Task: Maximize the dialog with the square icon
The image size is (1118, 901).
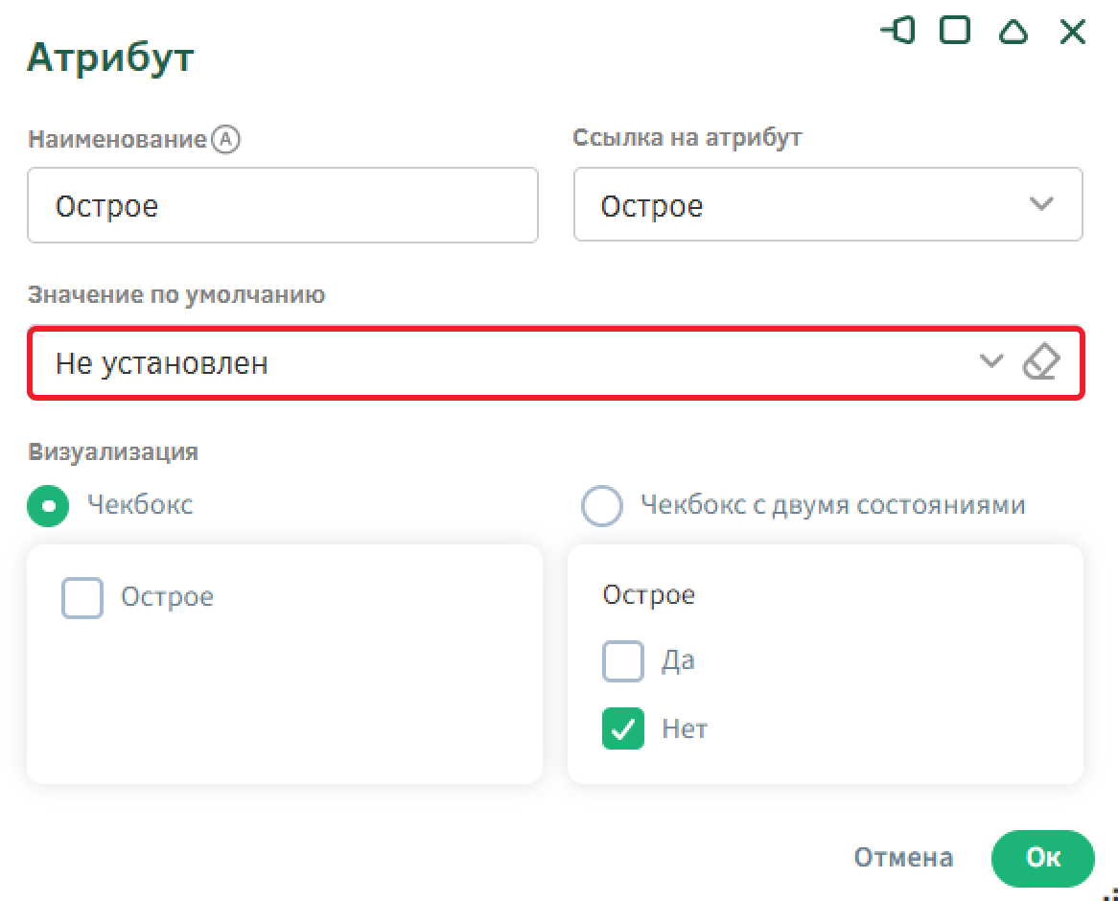Action: tap(954, 32)
